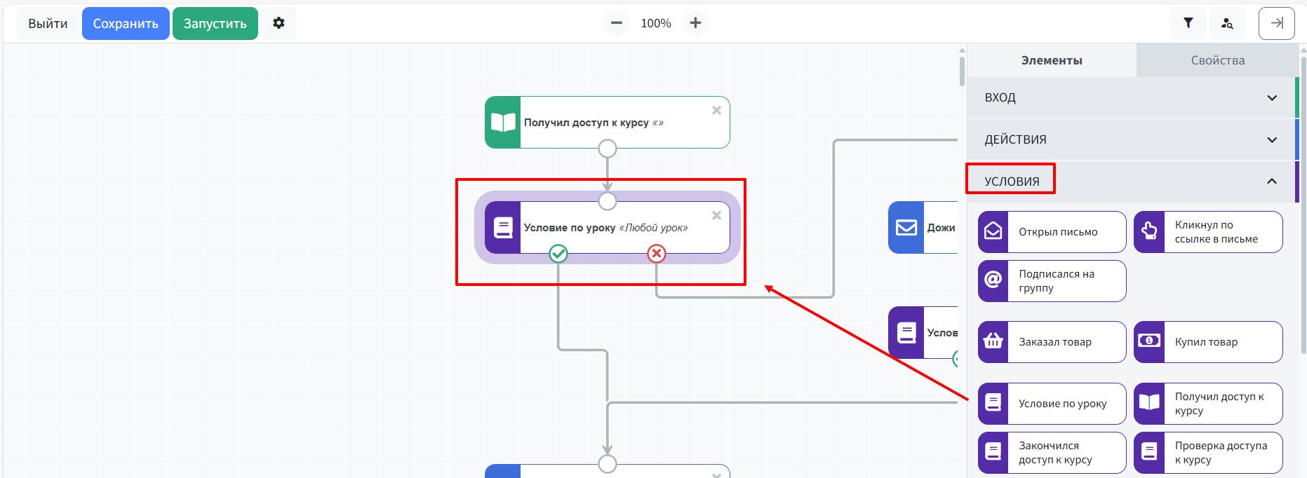Screen dimensions: 1307x478
Task: Click the red cross output connector
Action: pos(657,254)
